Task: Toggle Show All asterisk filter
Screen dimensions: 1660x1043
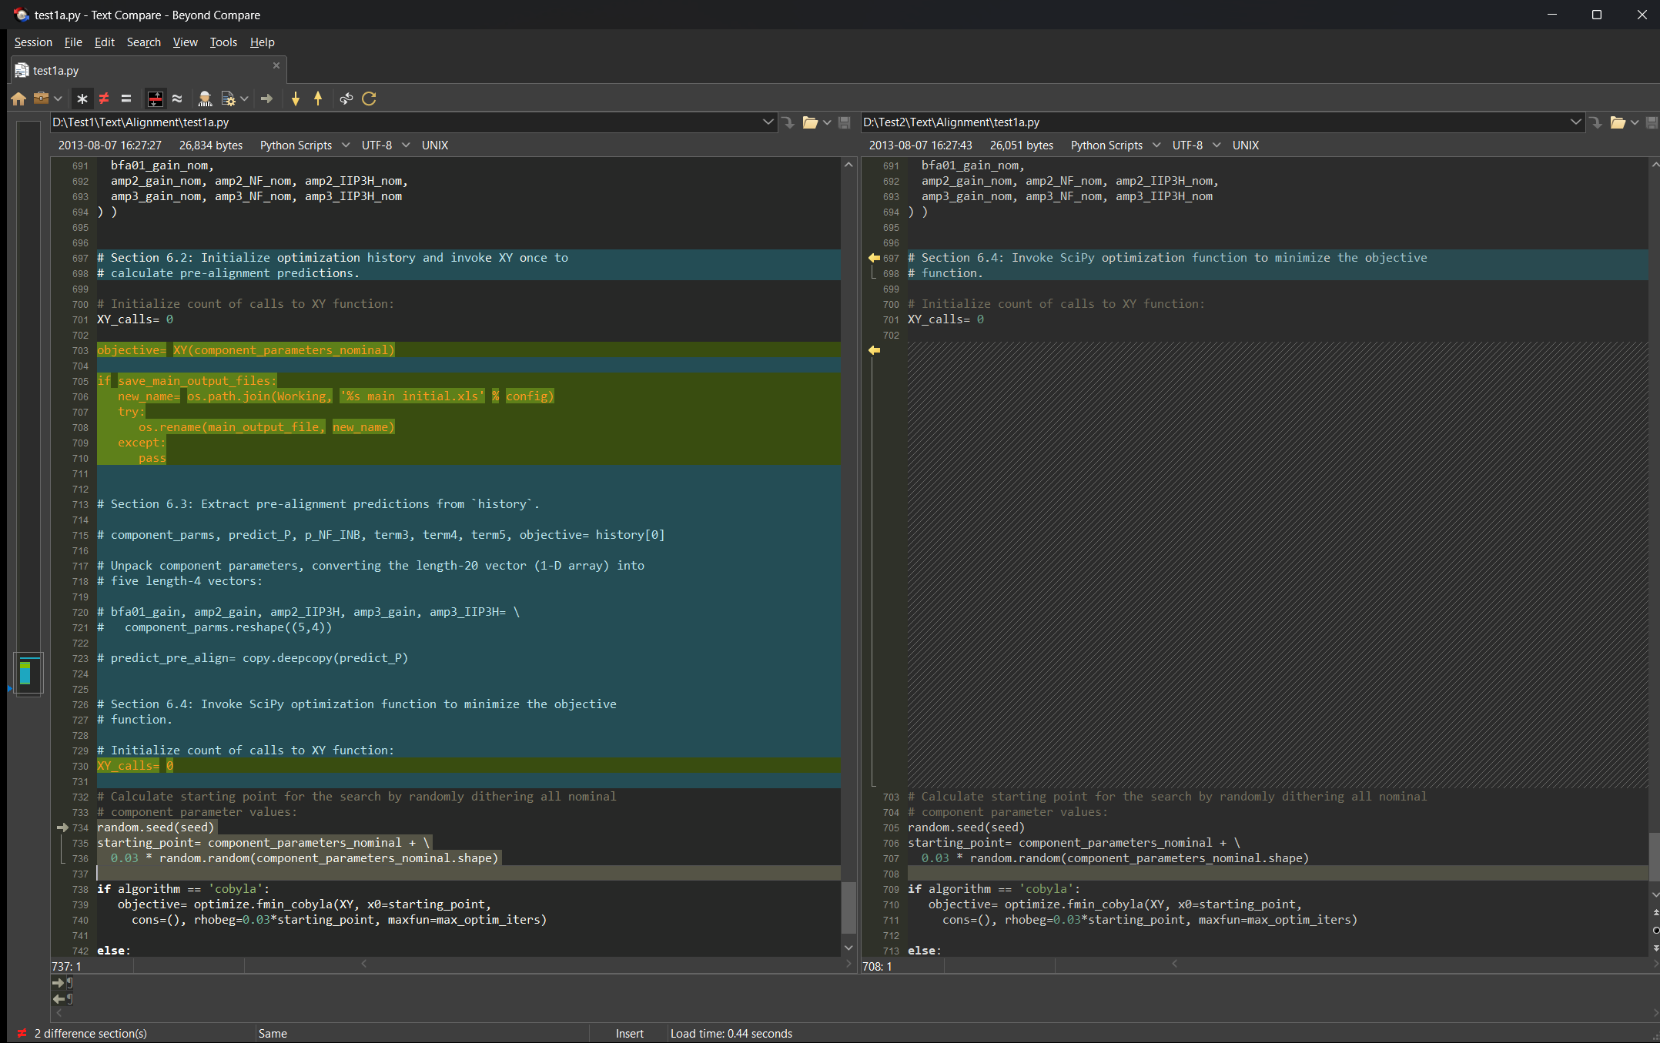Action: (x=82, y=99)
